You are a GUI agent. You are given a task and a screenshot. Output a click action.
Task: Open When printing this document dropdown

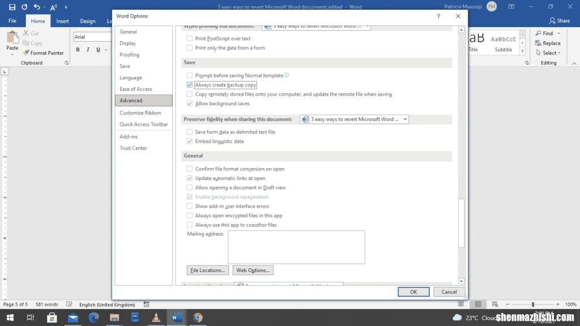click(x=316, y=27)
